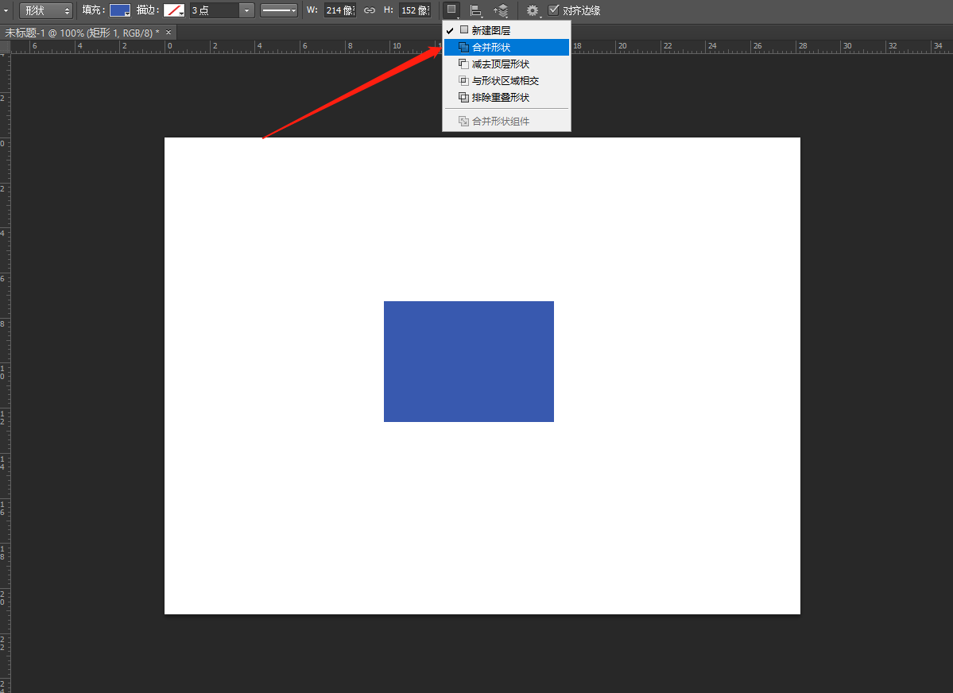
Task: Select 减去顶层形状 menu option
Action: click(x=500, y=64)
